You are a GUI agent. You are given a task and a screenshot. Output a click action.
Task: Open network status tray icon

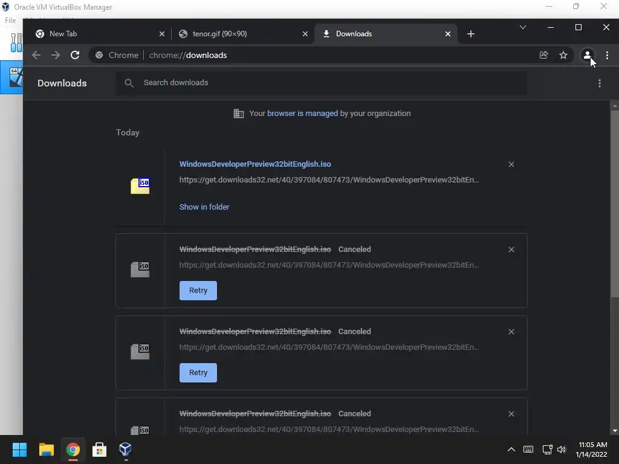coord(547,449)
